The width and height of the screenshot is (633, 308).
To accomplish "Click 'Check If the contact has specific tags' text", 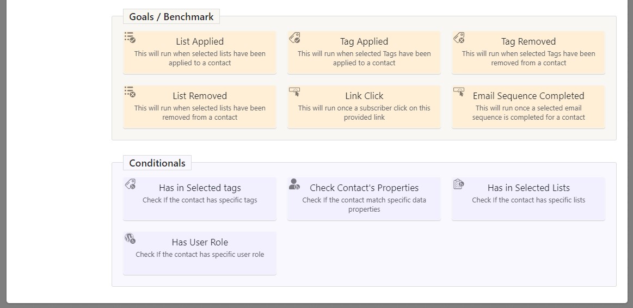I will click(x=200, y=200).
